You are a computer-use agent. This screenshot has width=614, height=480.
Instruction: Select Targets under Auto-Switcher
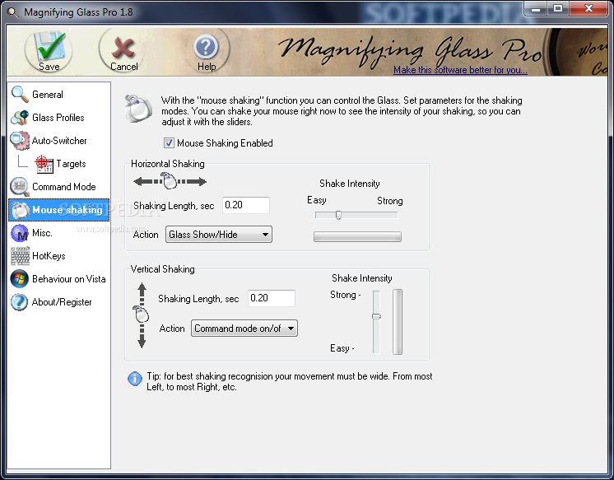(71, 164)
